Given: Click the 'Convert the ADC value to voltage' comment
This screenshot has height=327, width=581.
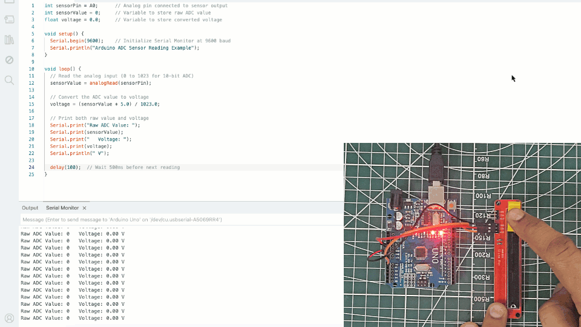Looking at the screenshot, I should pos(99,97).
